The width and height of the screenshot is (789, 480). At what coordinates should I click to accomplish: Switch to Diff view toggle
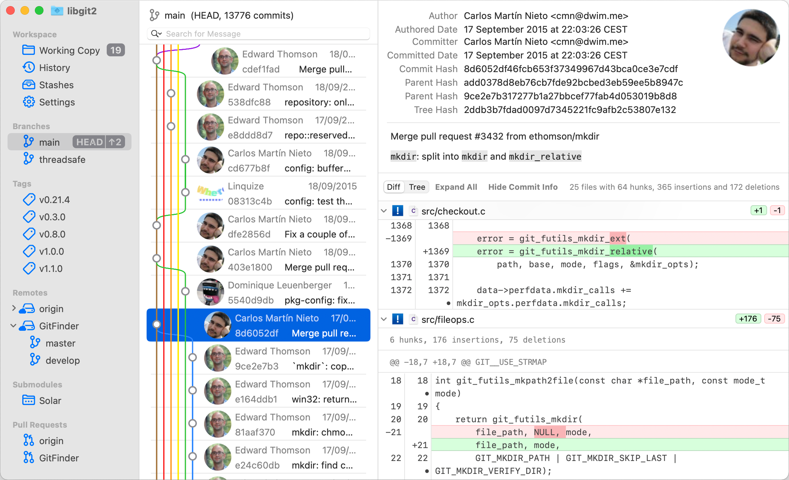[x=393, y=187]
